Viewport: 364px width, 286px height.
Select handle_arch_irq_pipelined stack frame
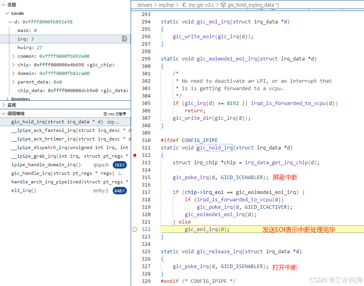(x=65, y=182)
